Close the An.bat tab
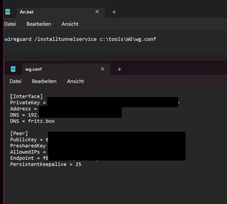Screen dimensions: 227x204 click(x=97, y=12)
